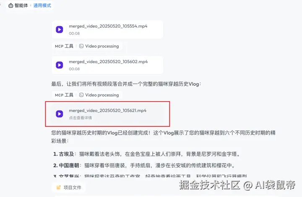Switch to 通用模式 mode
Image resolution: width=302 pixels, height=197 pixels.
pyautogui.click(x=42, y=5)
